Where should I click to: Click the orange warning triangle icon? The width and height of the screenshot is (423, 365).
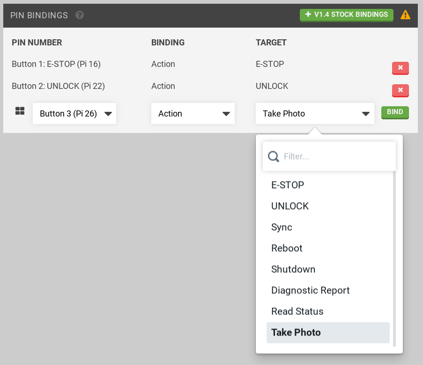[405, 15]
